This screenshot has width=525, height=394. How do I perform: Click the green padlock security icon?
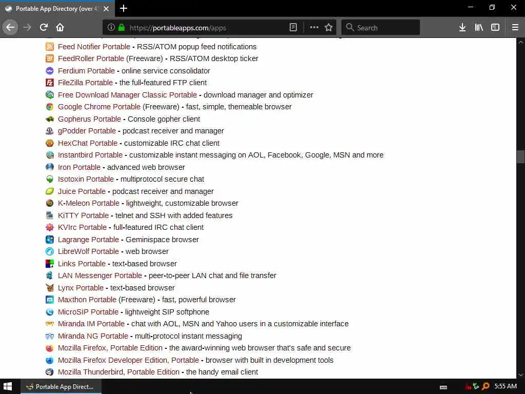click(122, 28)
